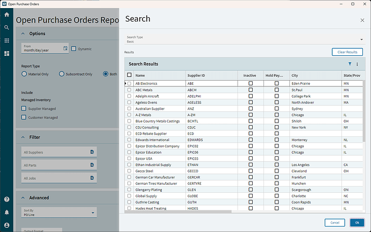Enable Supplier Managed inventory
Viewport: 371px width, 232px height.
point(24,108)
